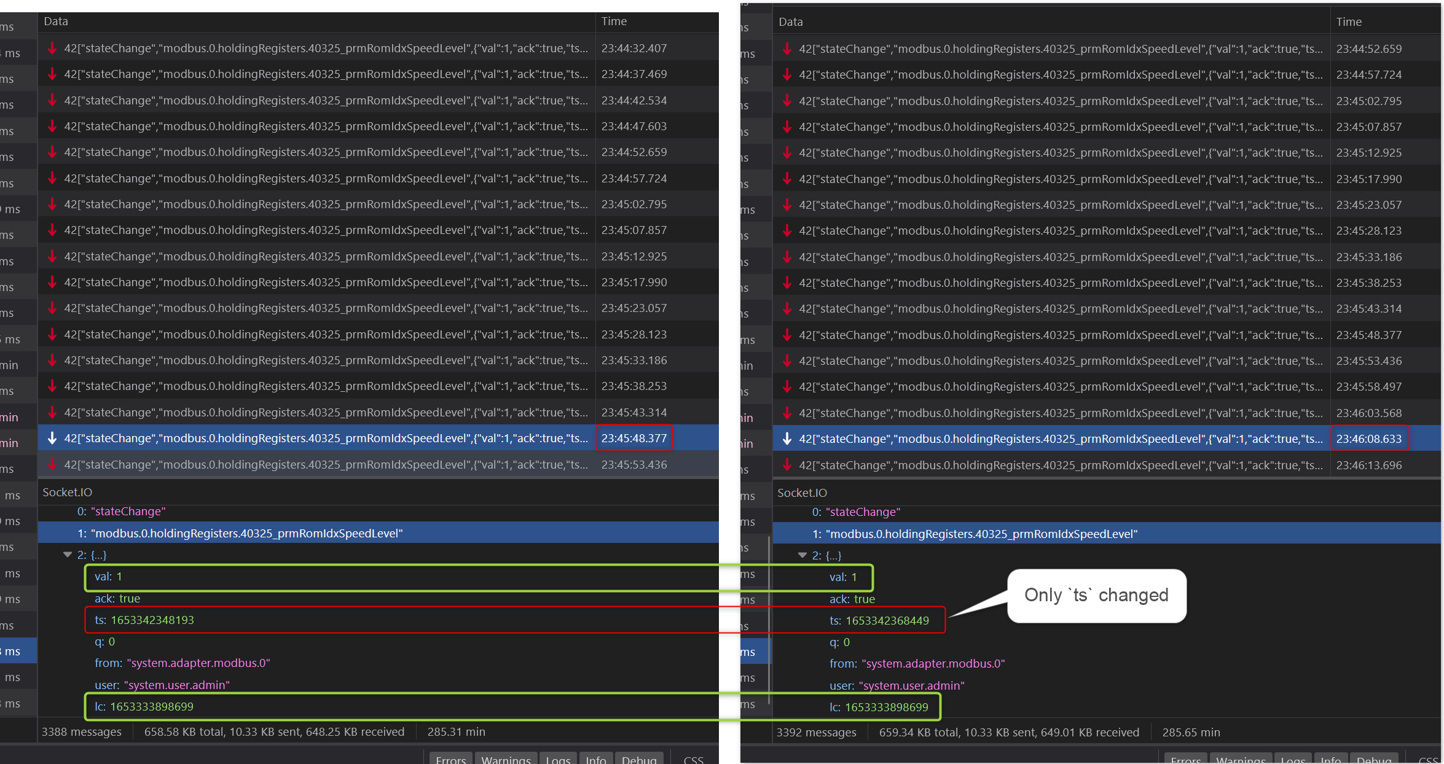Toggle the Warnings console filter
Screen dimensions: 1444x764
(x=506, y=760)
